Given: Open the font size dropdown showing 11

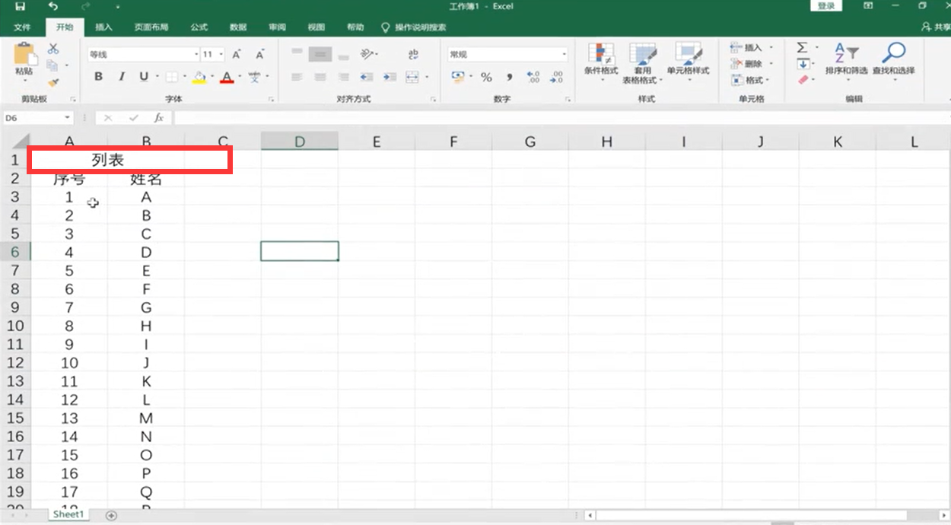Looking at the screenshot, I should click(221, 55).
